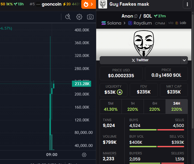Click the liquidity lock icon
This screenshot has height=164, width=194.
(x=120, y=92)
